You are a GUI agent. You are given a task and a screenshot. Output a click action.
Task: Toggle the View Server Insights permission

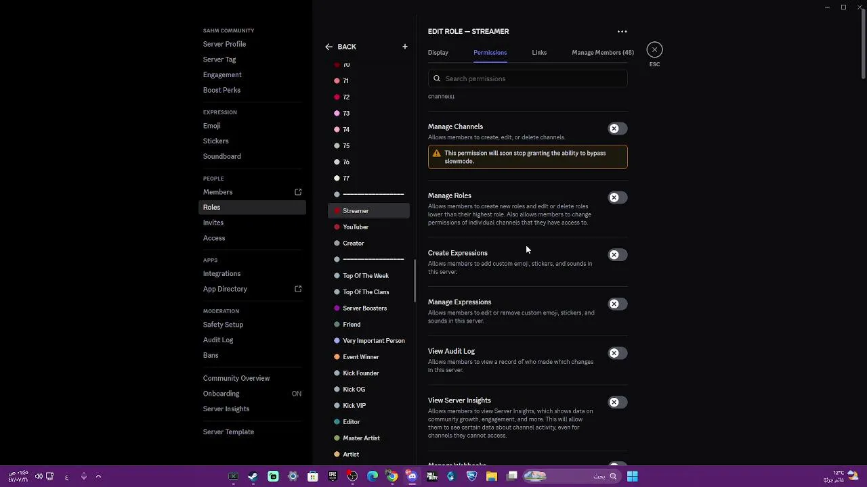(x=617, y=402)
